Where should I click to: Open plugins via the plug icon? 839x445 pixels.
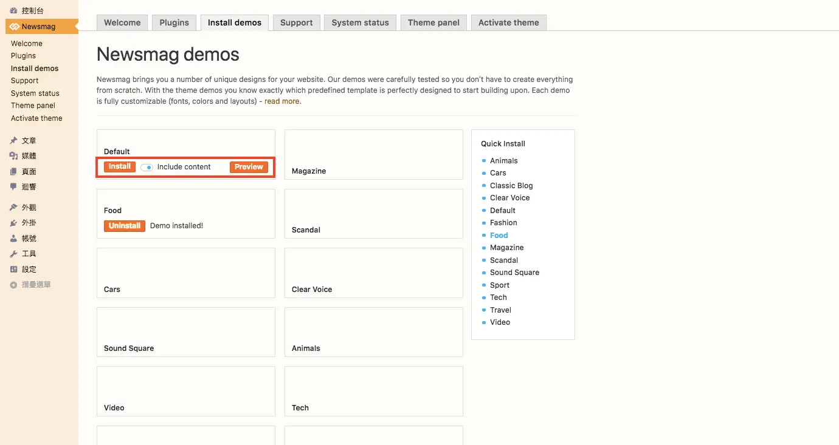13,223
